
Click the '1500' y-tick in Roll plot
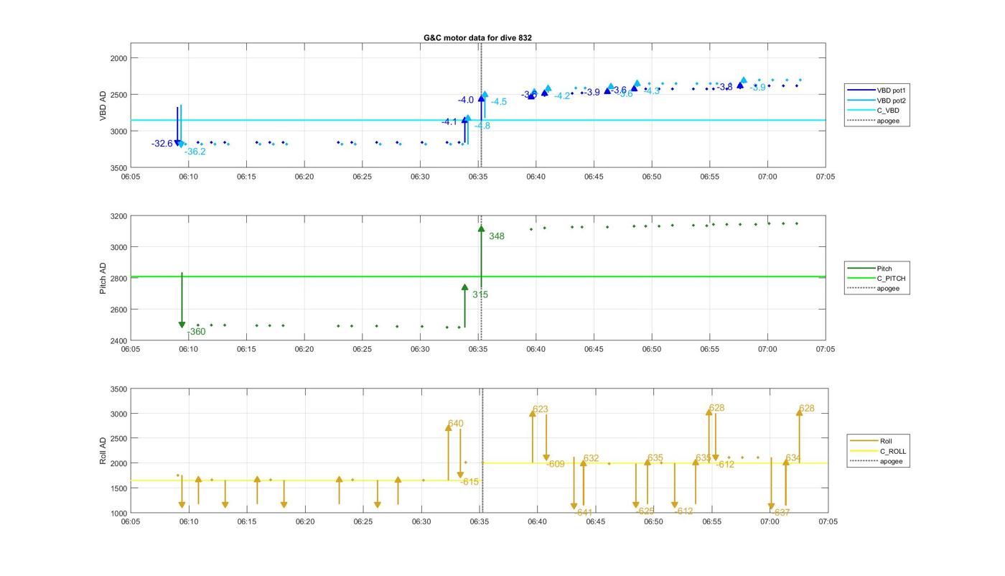[118, 488]
